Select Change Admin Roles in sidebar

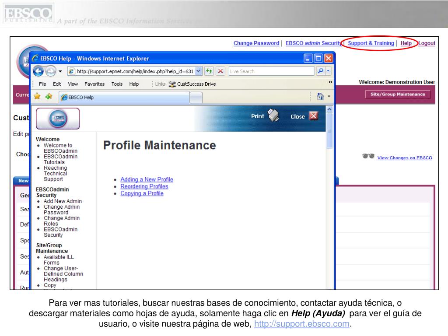[61, 221]
